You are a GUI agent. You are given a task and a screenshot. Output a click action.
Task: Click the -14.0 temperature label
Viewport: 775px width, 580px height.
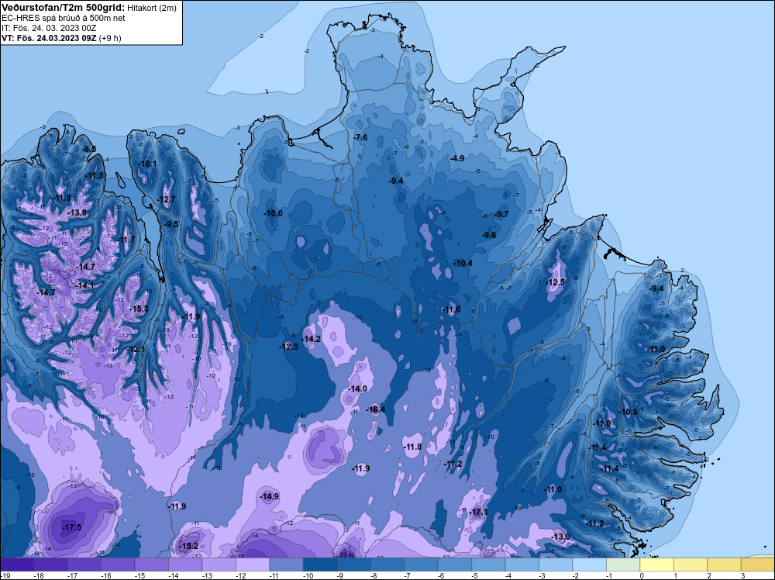point(358,388)
